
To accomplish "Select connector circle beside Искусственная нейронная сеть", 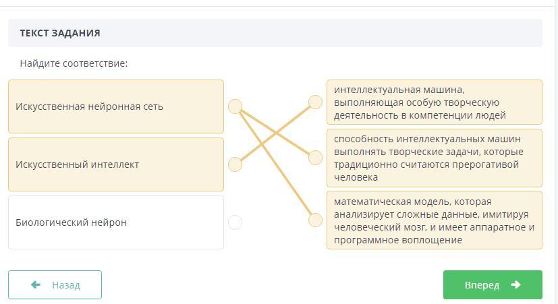I will click(235, 107).
